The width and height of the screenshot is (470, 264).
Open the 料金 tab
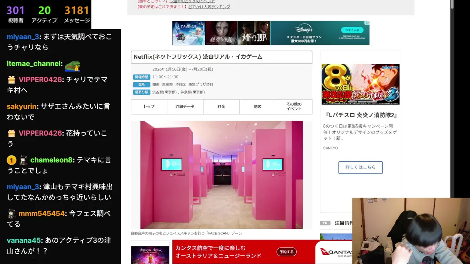pos(221,107)
